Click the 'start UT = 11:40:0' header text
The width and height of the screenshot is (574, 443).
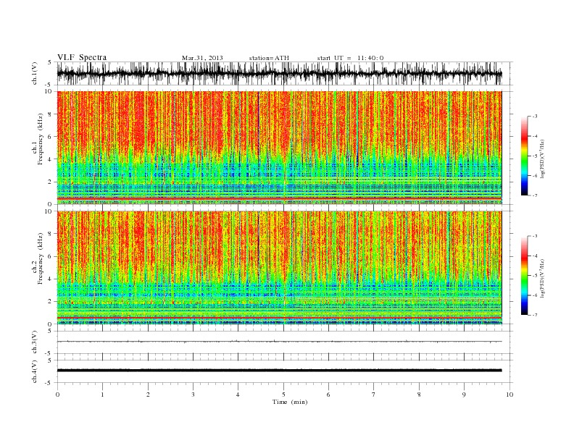(350, 58)
